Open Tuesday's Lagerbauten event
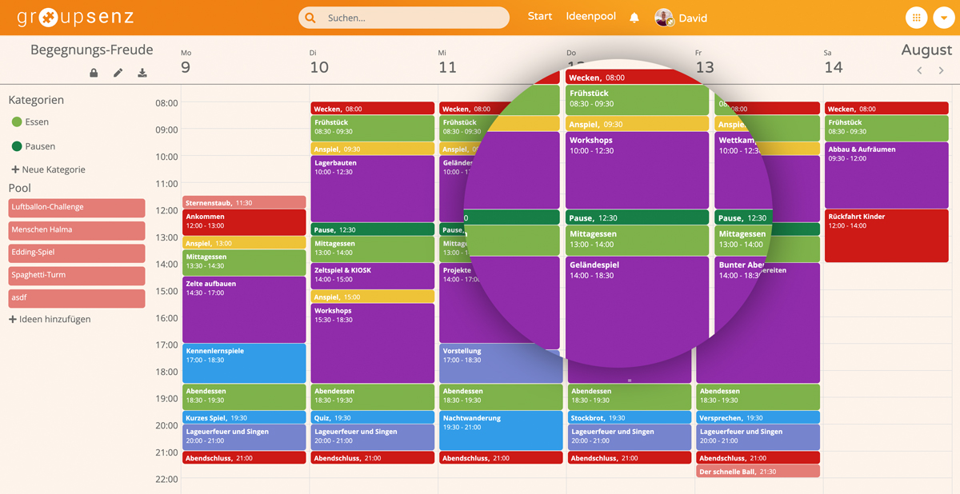This screenshot has width=960, height=494. click(372, 189)
